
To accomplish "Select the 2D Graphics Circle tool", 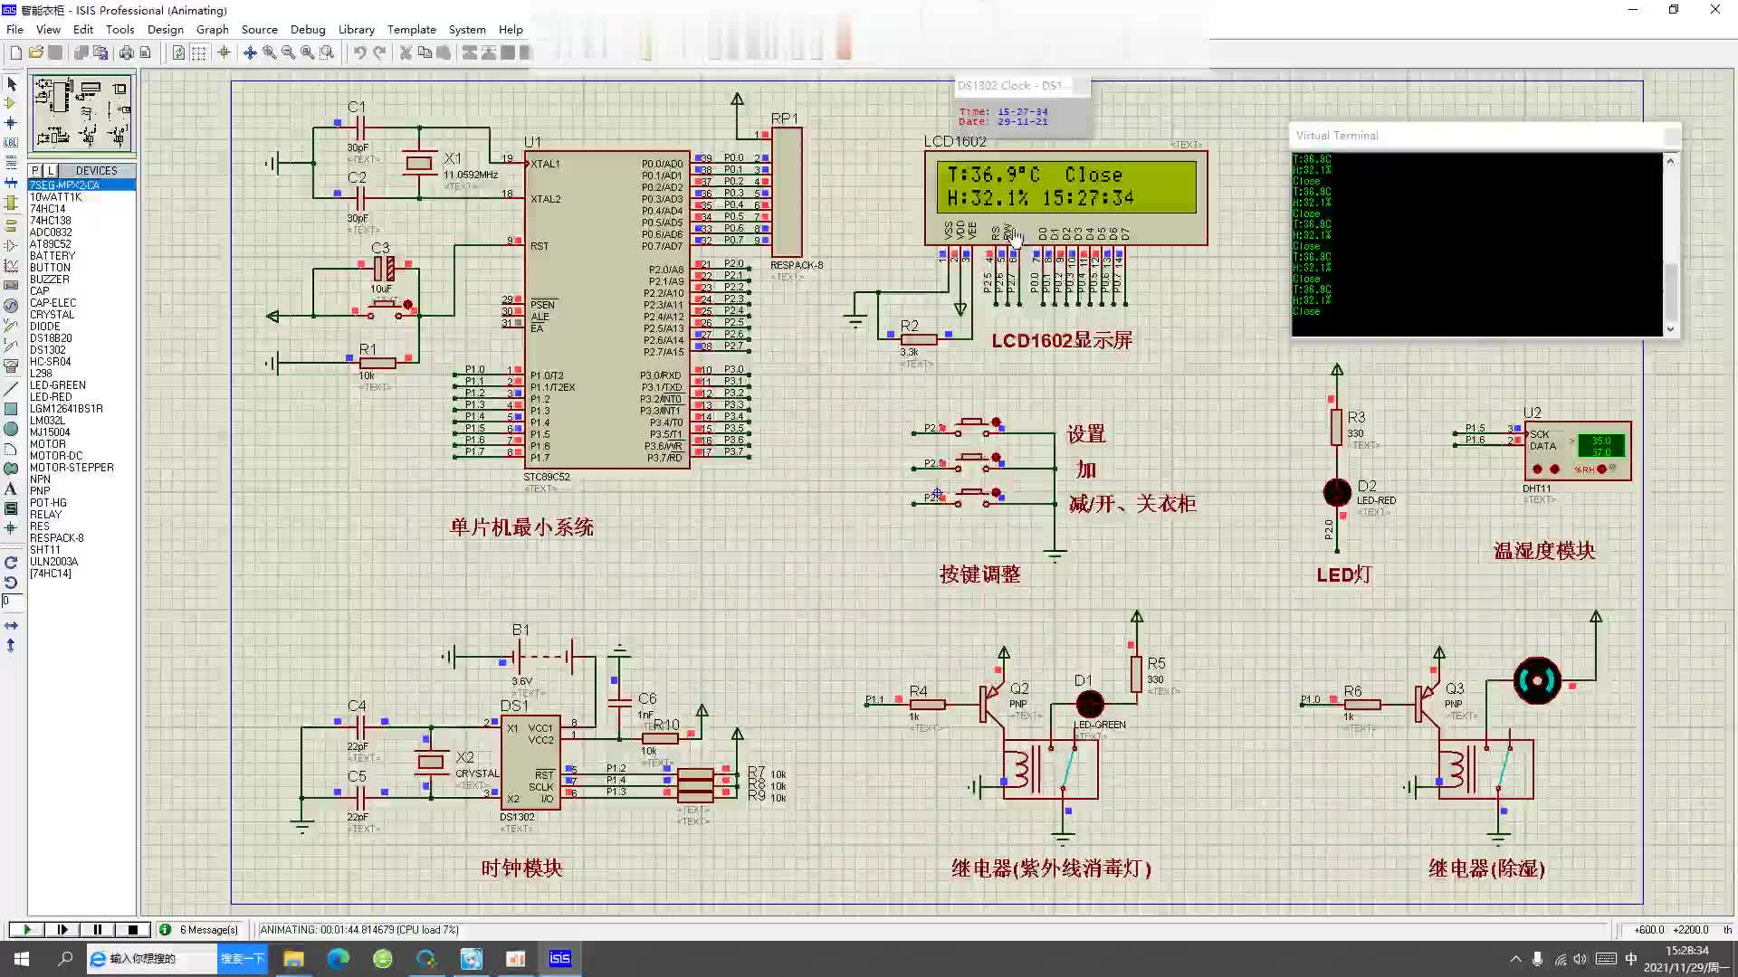I will pos(12,429).
